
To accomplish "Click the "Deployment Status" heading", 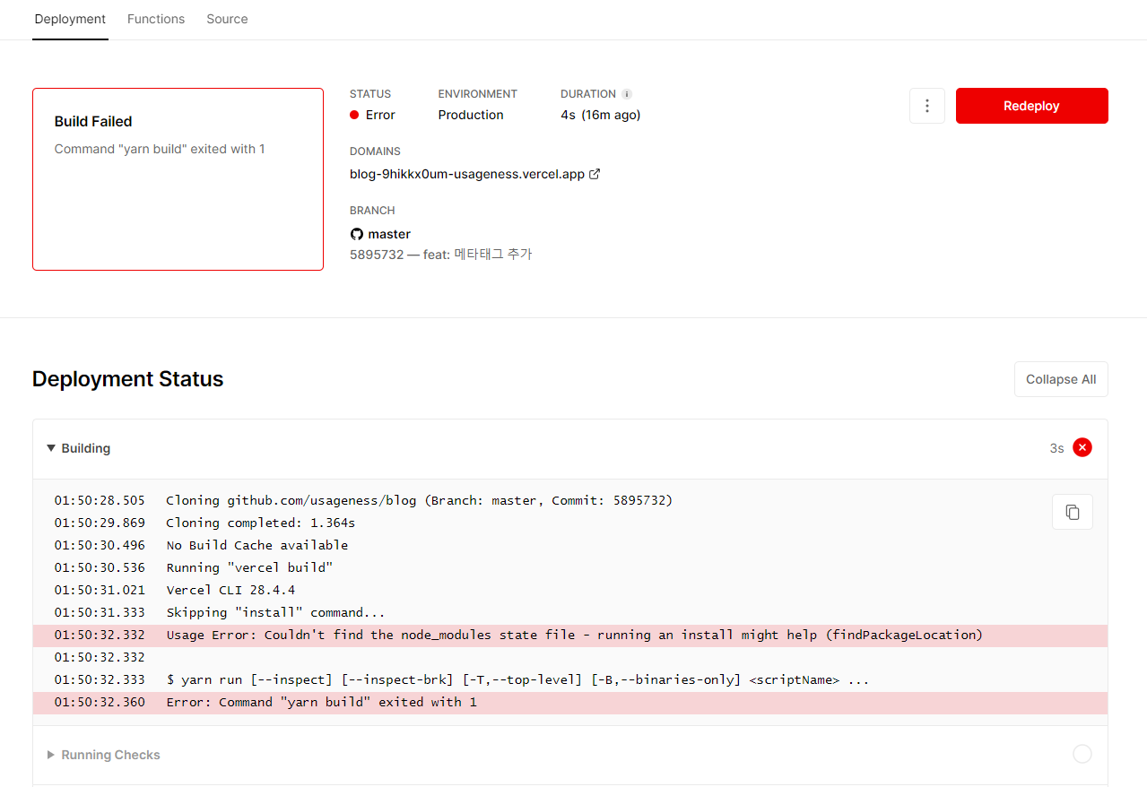I will tap(127, 379).
